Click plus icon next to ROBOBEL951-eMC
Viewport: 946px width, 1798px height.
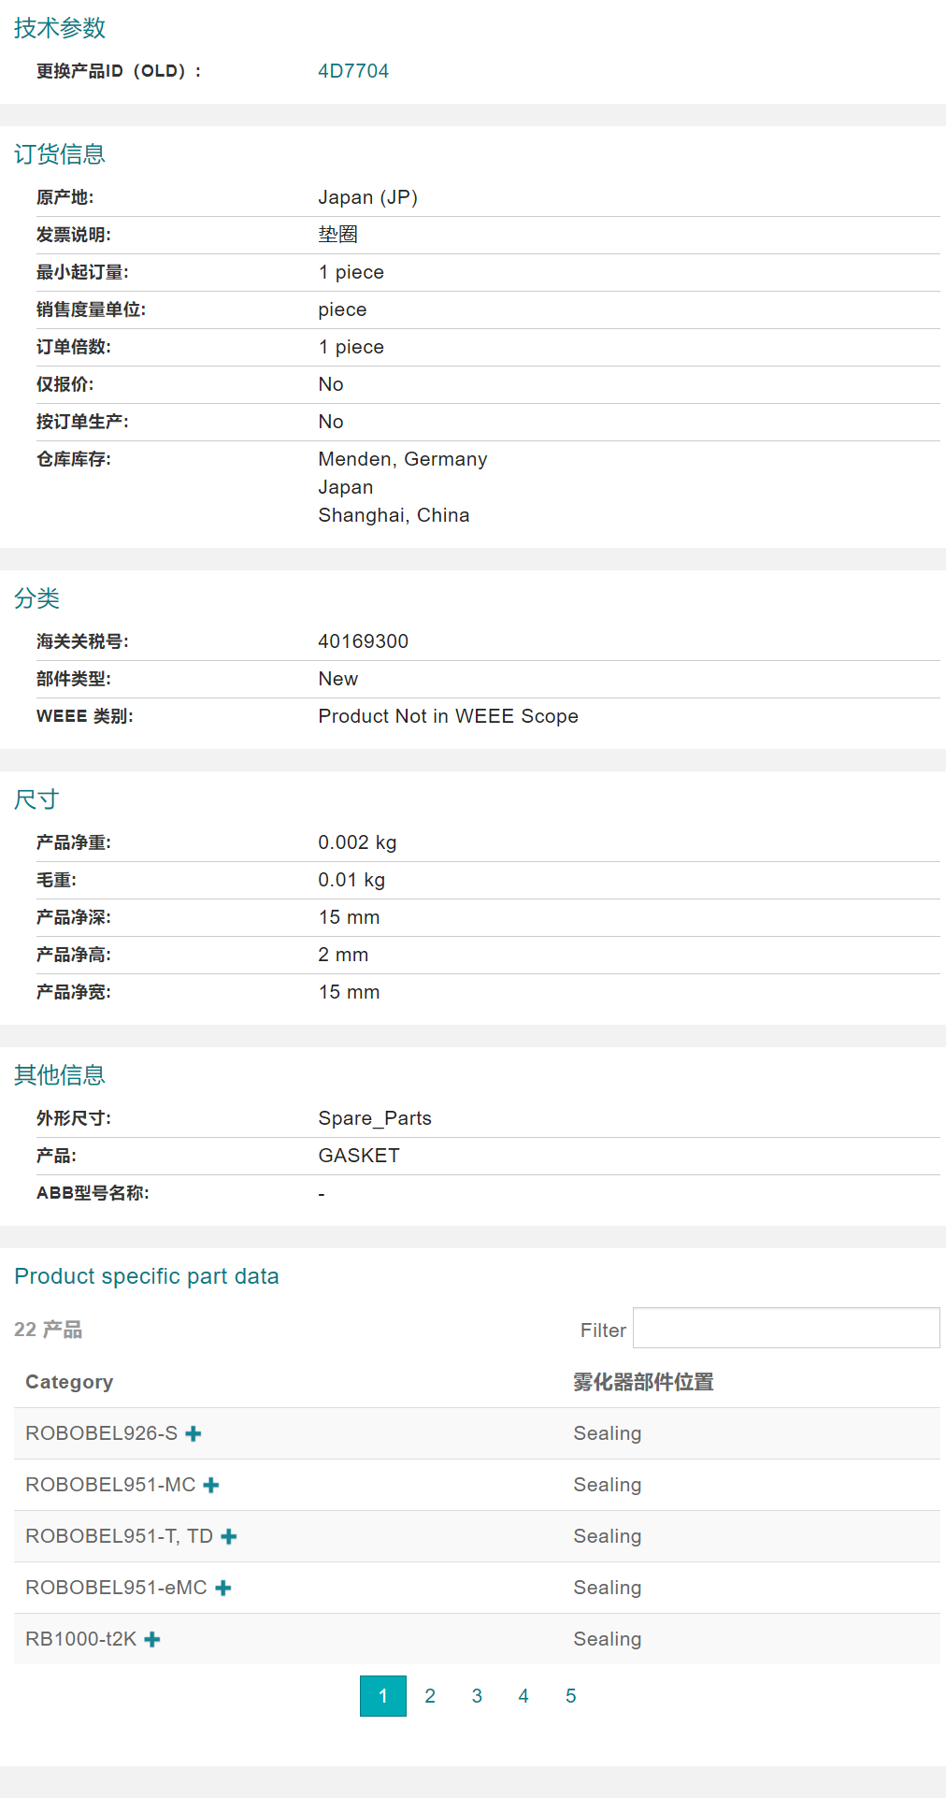click(223, 1588)
